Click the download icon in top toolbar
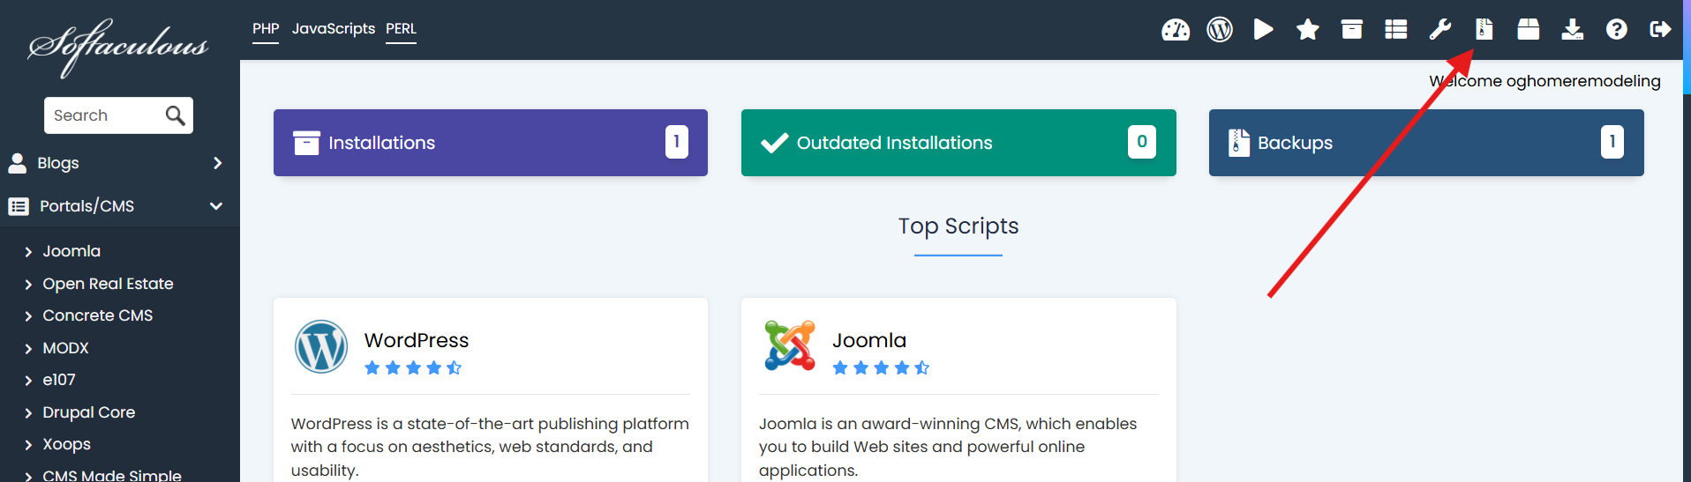 pos(1572,30)
